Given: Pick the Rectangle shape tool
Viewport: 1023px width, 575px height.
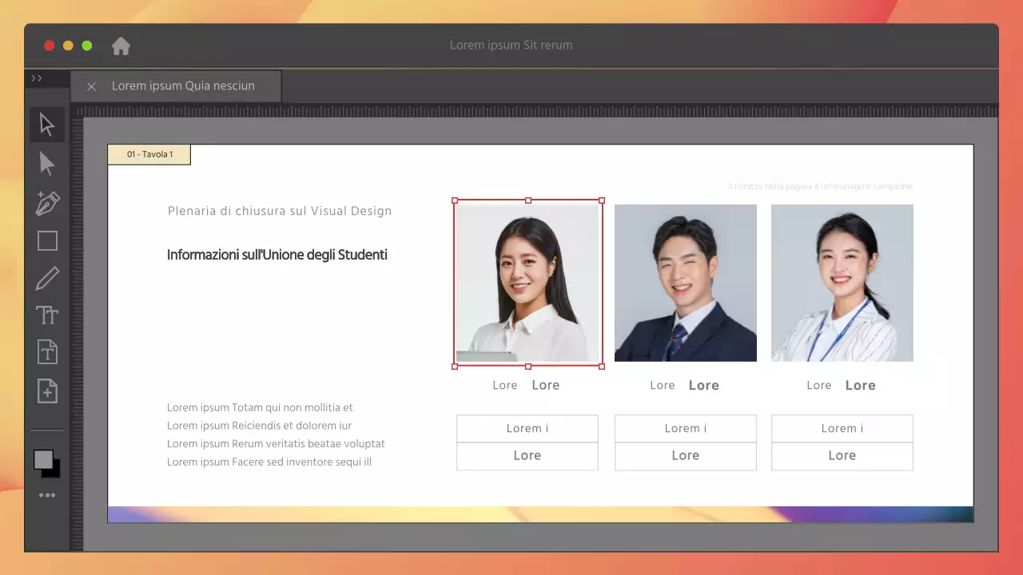Looking at the screenshot, I should 47,240.
